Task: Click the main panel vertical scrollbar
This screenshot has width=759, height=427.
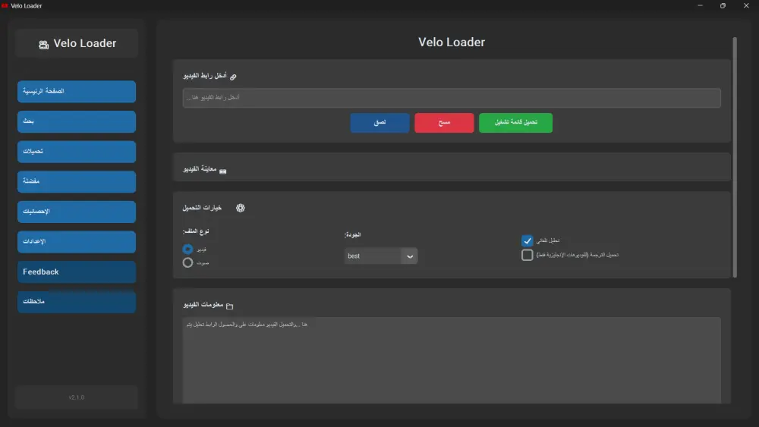Action: pos(735,157)
